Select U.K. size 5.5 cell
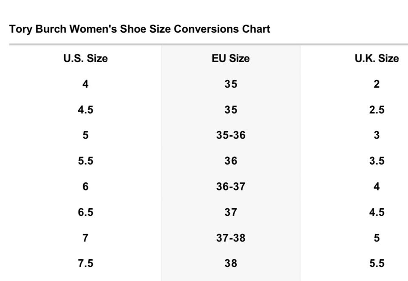The width and height of the screenshot is (408, 281). click(377, 263)
